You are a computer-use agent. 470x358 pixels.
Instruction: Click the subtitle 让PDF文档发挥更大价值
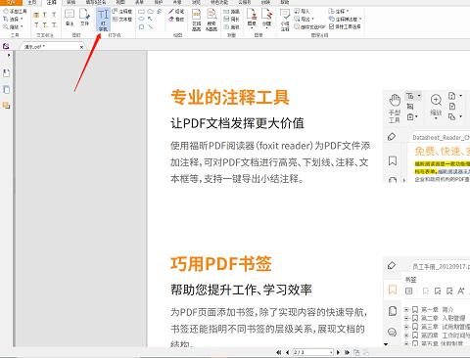237,123
